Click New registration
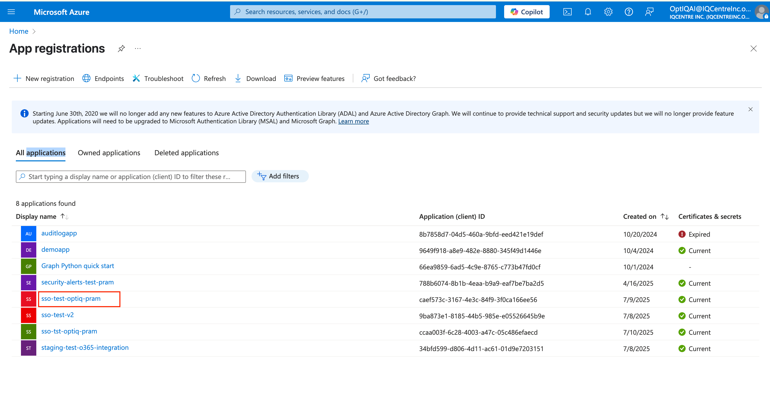This screenshot has width=770, height=408. (x=44, y=78)
